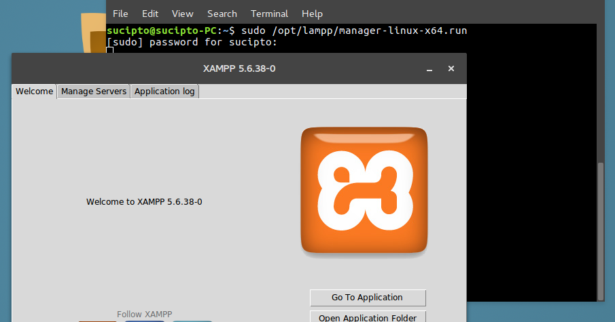The width and height of the screenshot is (615, 322).
Task: Switch to the Application log tab
Action: [x=164, y=91]
